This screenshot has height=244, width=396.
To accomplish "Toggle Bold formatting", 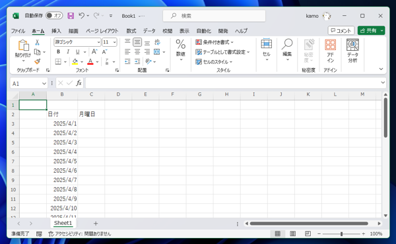I will (x=58, y=51).
